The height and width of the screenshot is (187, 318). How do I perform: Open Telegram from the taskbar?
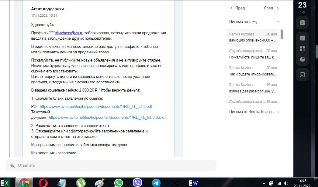[x=156, y=183]
